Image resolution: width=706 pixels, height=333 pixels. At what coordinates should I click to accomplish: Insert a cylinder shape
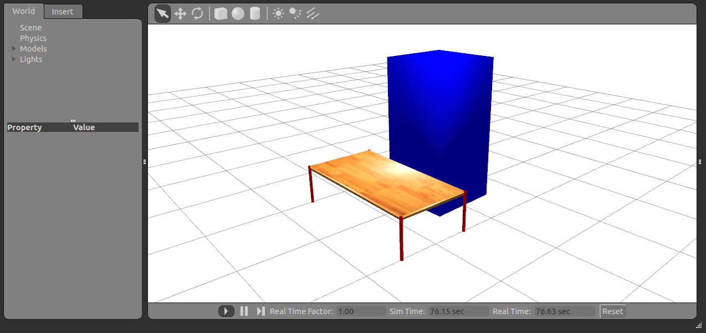[x=255, y=14]
